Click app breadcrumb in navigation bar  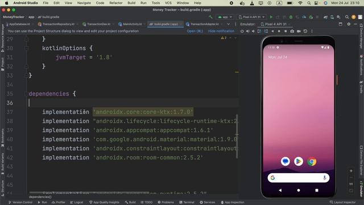(x=31, y=17)
